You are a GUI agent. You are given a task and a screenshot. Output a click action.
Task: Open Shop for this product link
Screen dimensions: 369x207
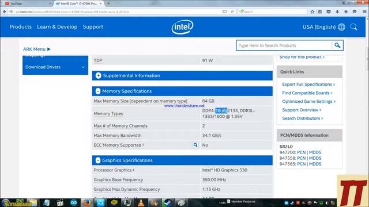[x=302, y=57]
